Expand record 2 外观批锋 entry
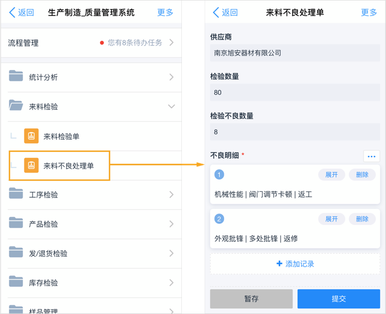386x314 pixels. [331, 219]
